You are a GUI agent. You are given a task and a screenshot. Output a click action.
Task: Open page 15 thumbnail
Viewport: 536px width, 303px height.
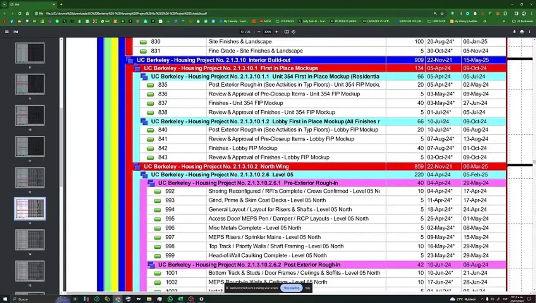(30, 271)
